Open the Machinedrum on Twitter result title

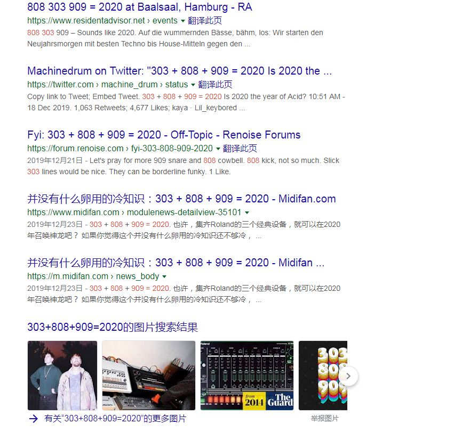[179, 71]
